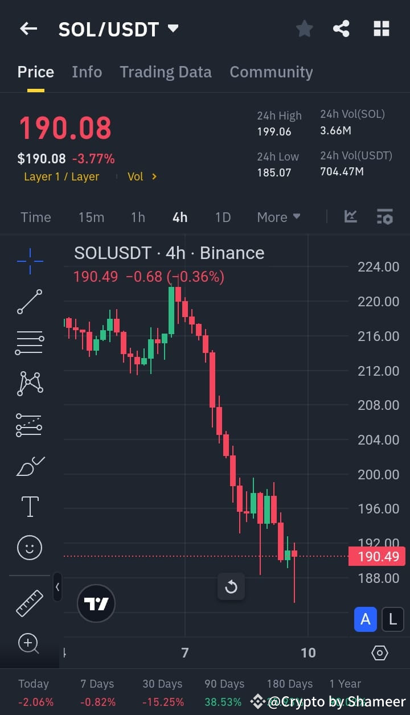Select the trend line drawing tool

[30, 301]
